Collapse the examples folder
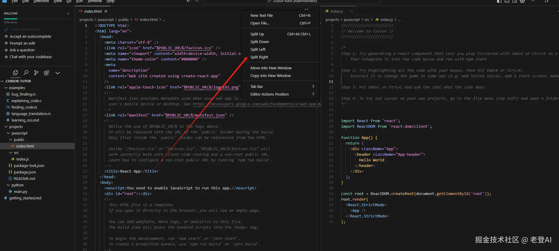The image size is (559, 251). point(17,88)
